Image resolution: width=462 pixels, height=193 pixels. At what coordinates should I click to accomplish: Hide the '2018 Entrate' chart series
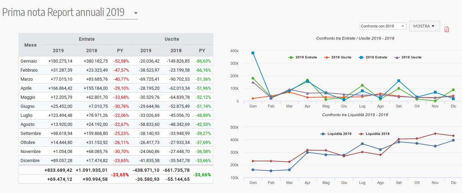tap(373, 57)
